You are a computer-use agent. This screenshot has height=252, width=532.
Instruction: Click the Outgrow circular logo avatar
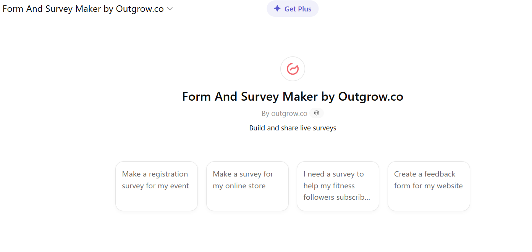(x=293, y=69)
